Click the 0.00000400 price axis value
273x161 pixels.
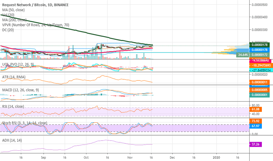tap(260, 17)
